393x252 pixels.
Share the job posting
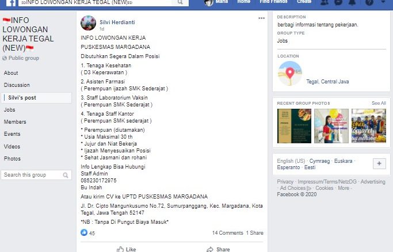coord(218,249)
